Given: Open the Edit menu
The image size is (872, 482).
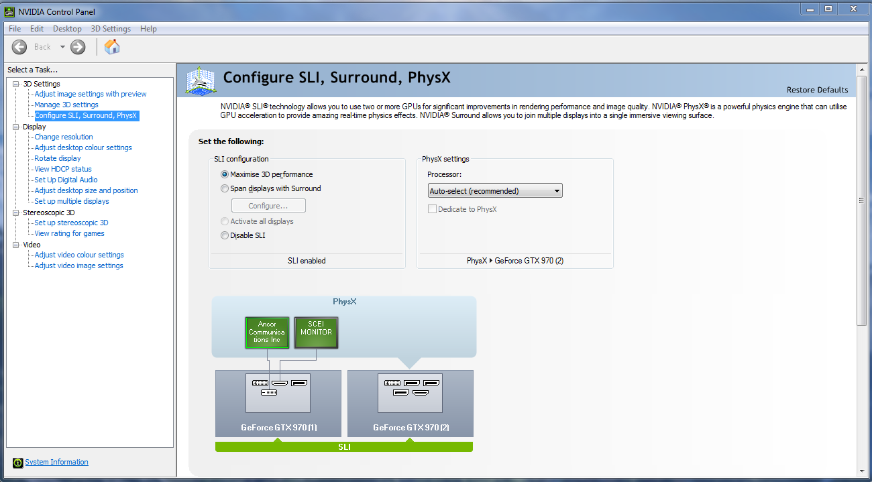Looking at the screenshot, I should coord(37,29).
